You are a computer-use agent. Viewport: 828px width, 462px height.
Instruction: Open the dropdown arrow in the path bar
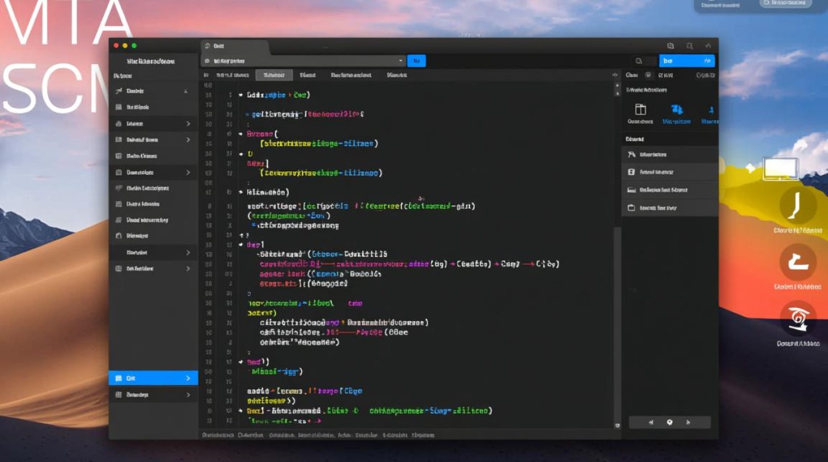click(x=400, y=61)
